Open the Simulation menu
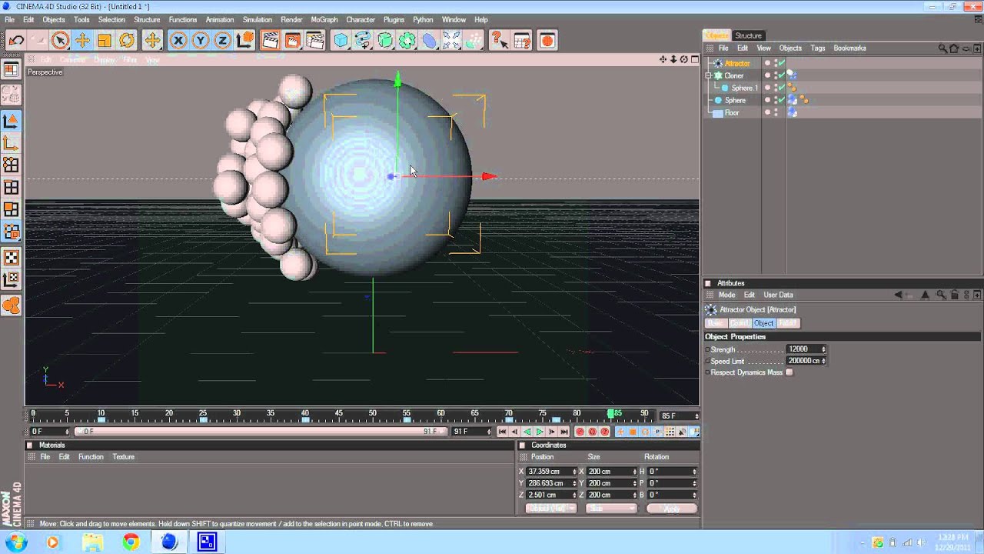 257,19
